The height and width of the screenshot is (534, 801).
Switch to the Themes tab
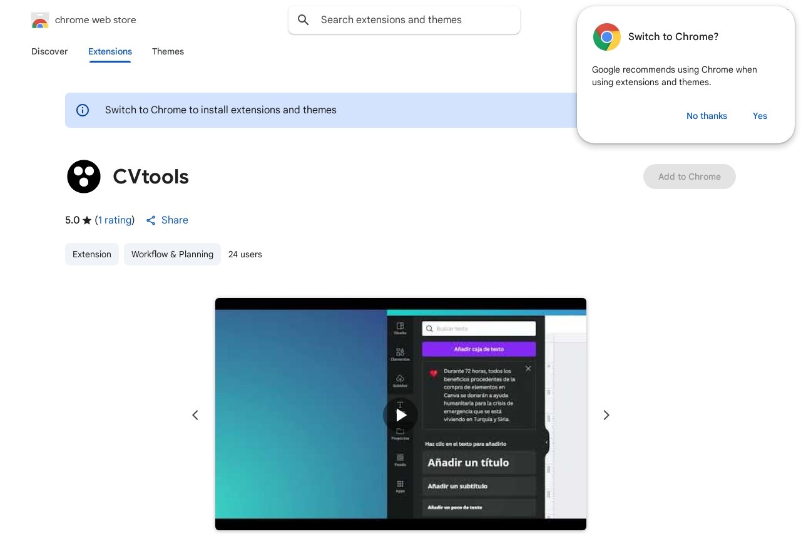168,51
